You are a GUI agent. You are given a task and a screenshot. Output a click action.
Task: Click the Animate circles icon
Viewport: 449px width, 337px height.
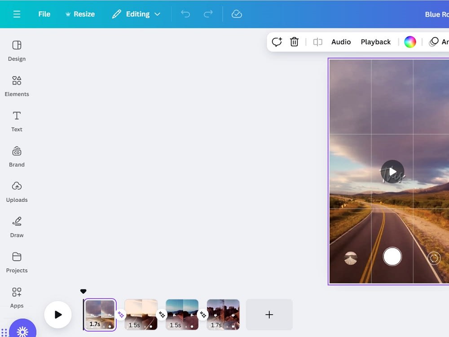(x=434, y=42)
